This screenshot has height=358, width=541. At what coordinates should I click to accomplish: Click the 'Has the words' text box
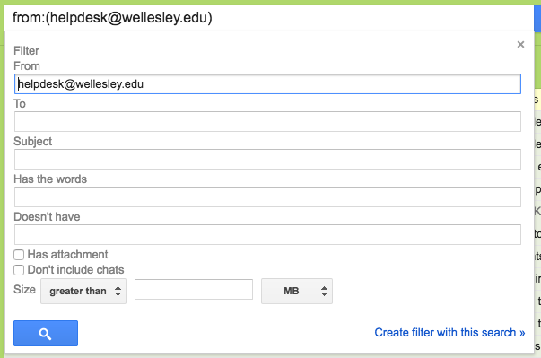click(x=267, y=196)
